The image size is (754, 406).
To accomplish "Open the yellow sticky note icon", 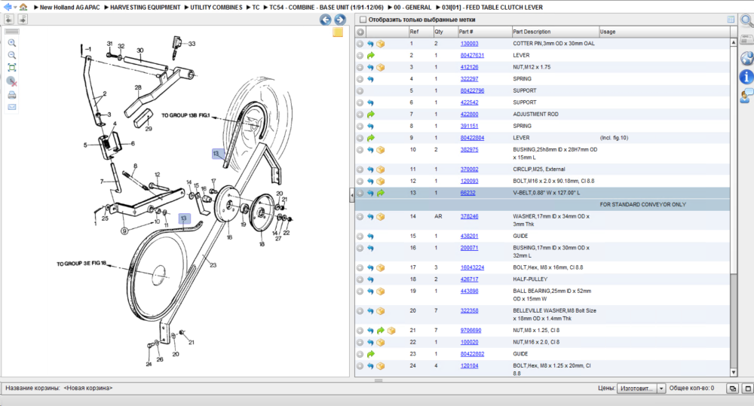I will tap(338, 32).
